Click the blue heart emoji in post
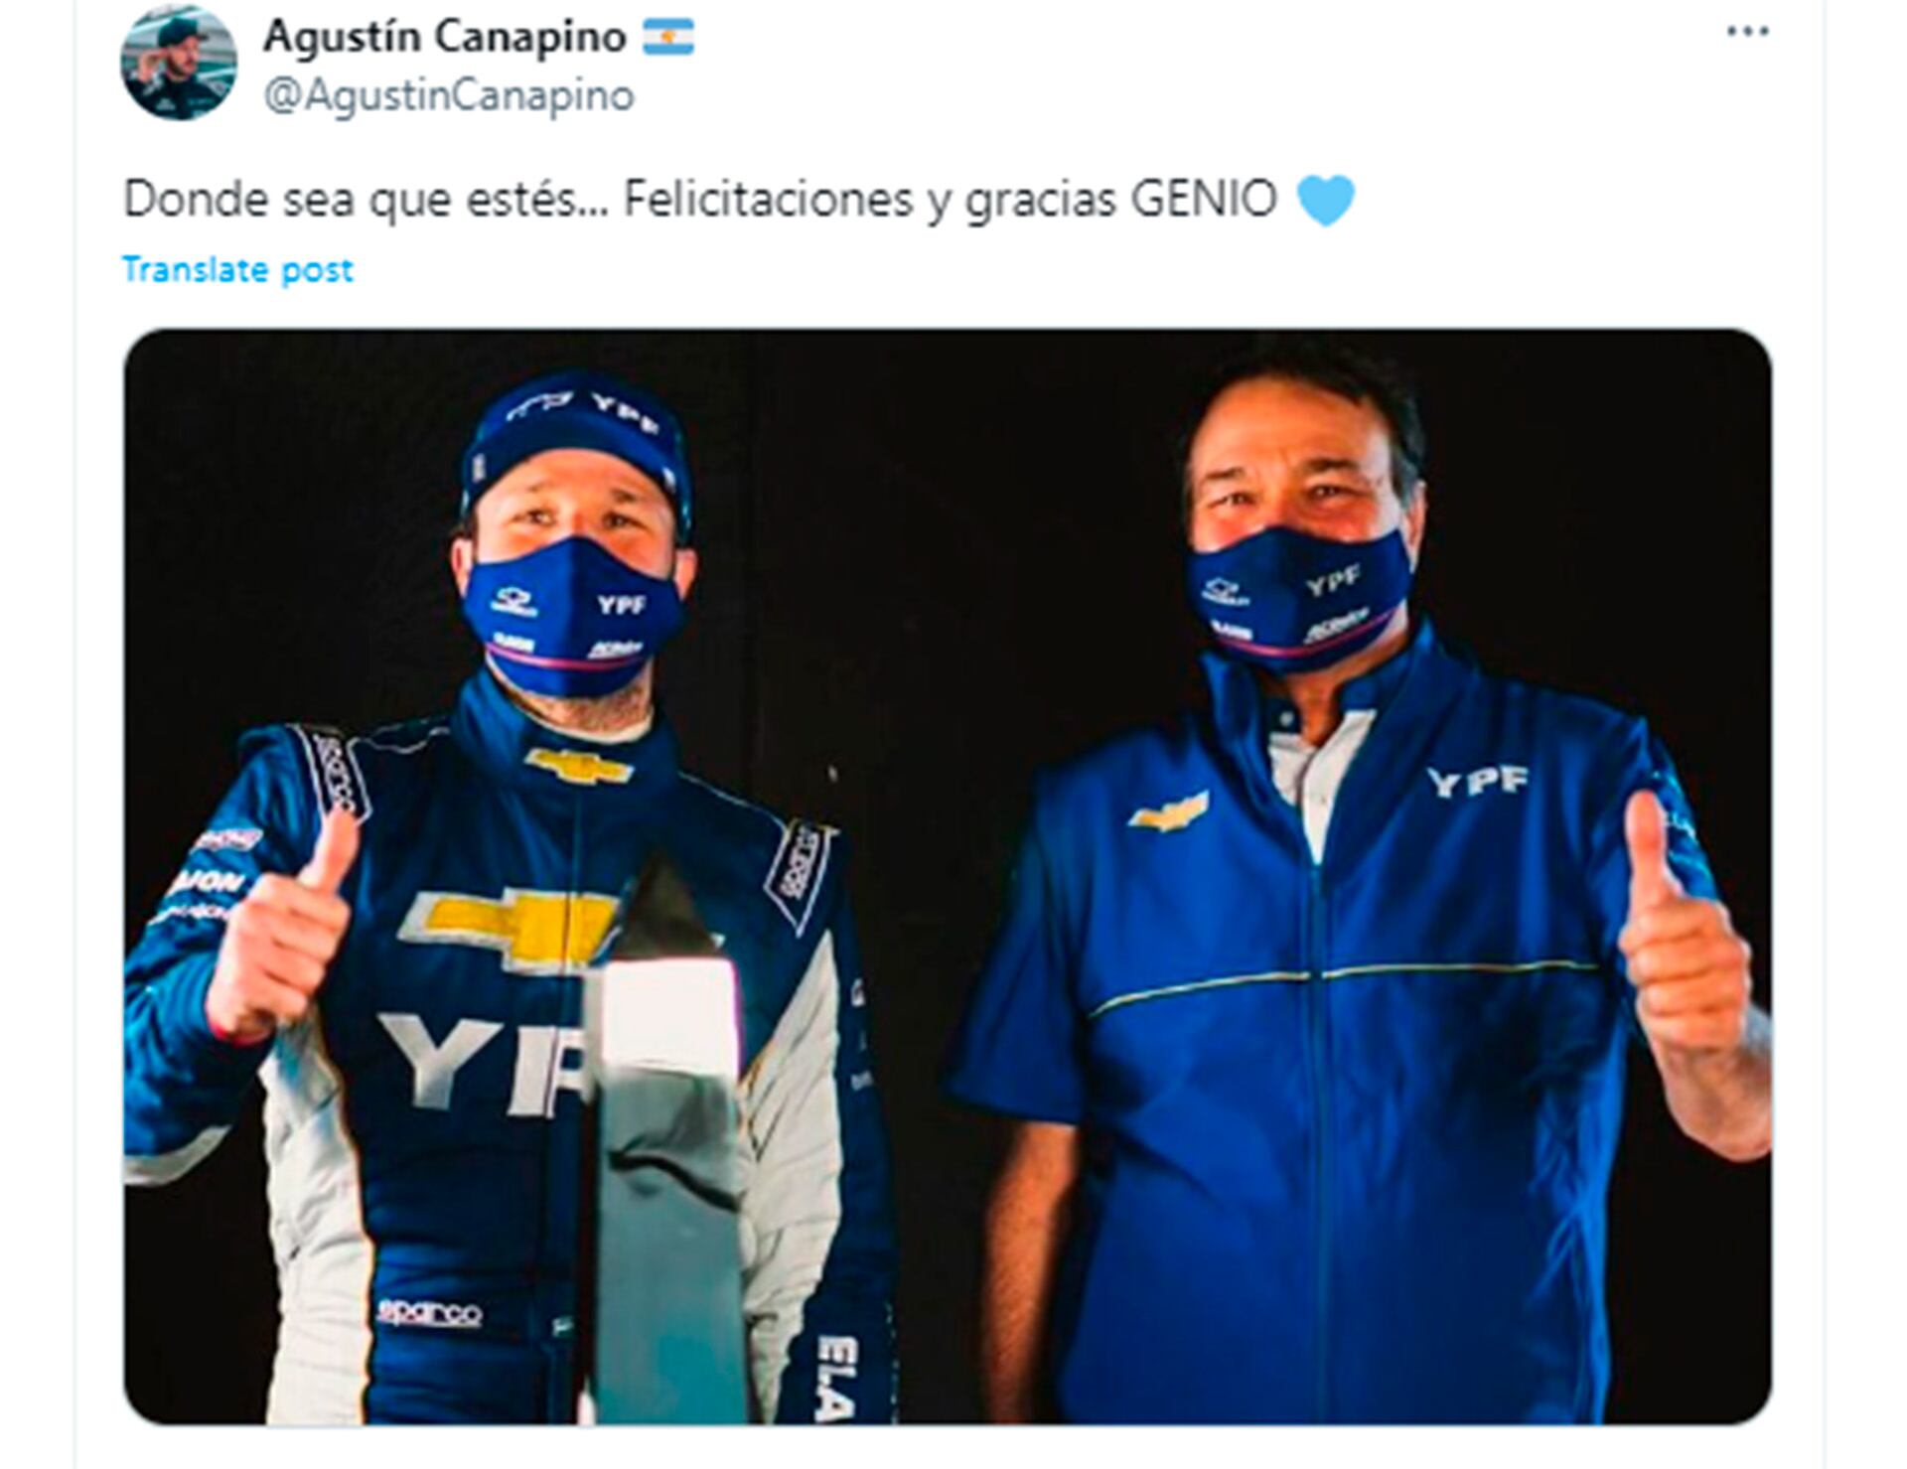Screen dimensions: 1907x1469 click(1326, 200)
